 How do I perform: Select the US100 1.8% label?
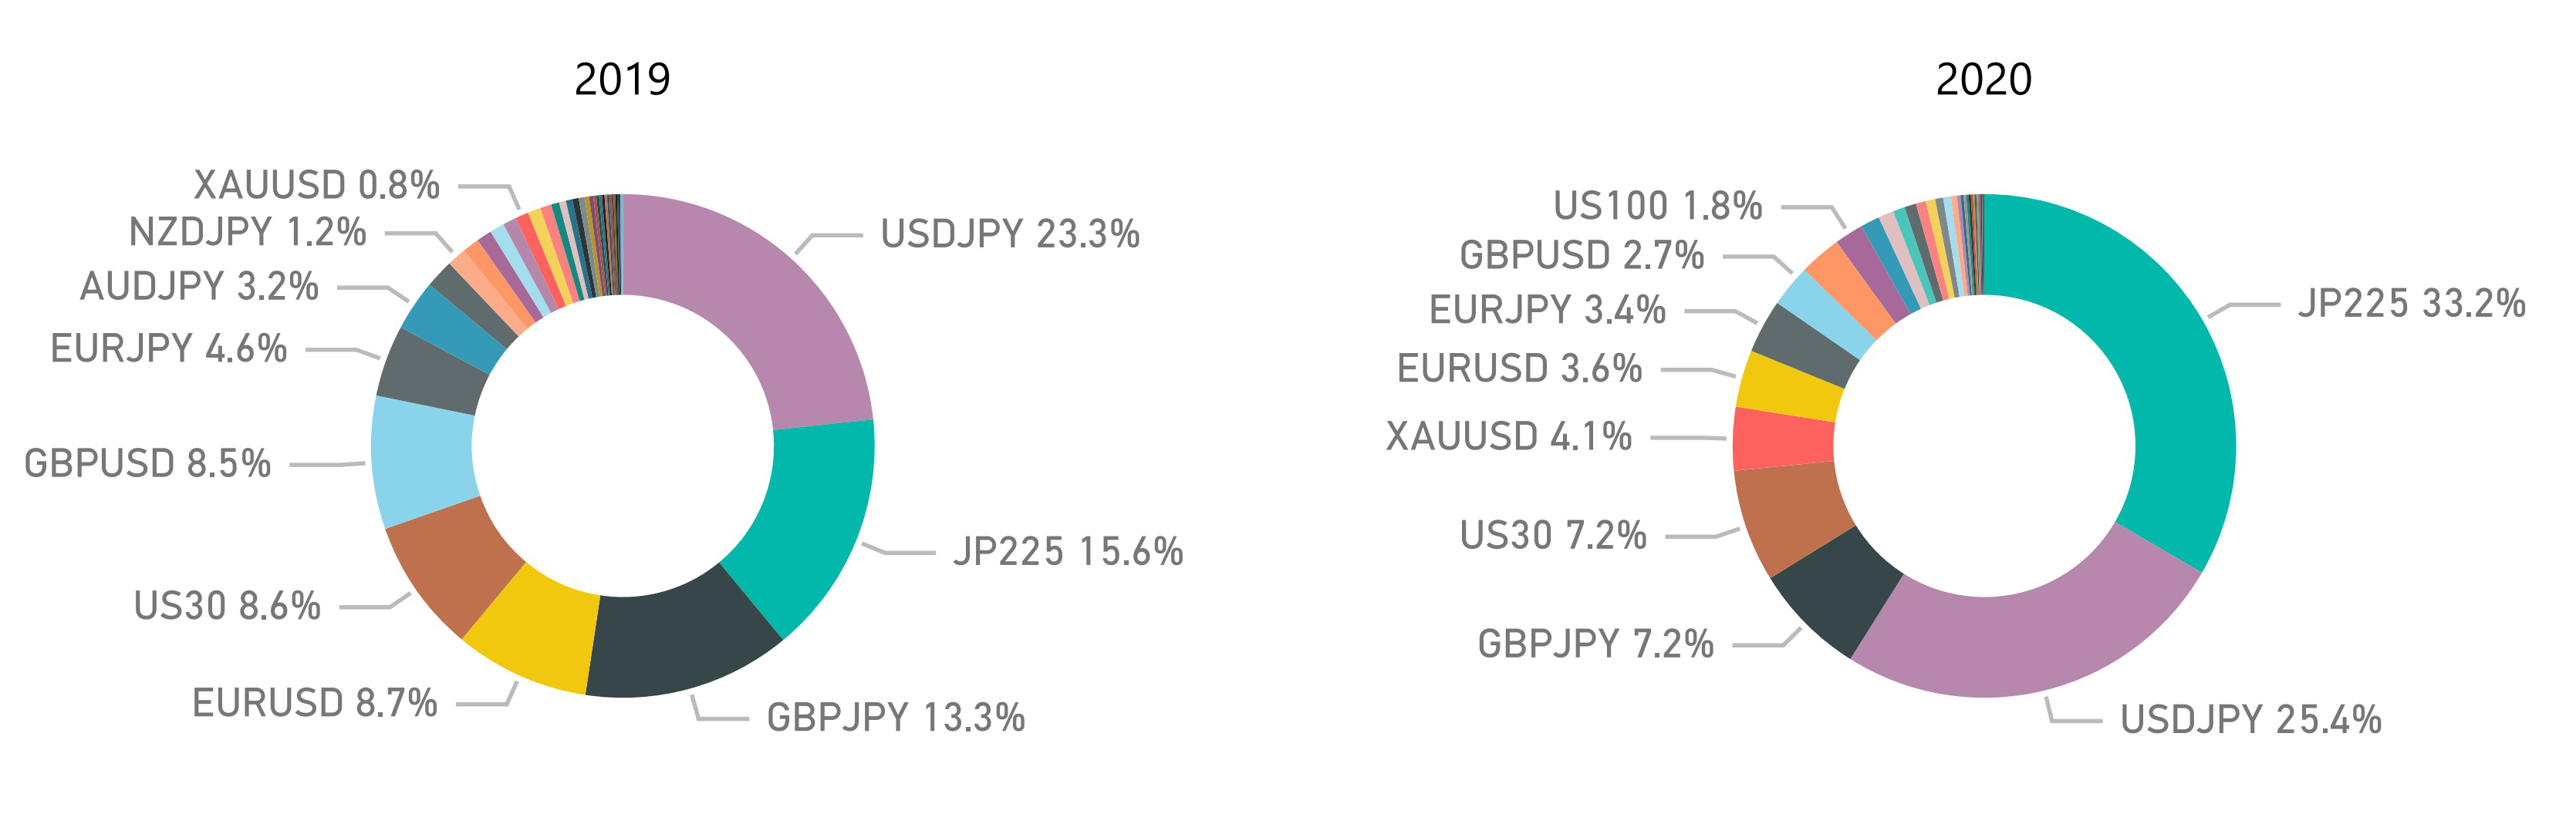tap(1657, 207)
